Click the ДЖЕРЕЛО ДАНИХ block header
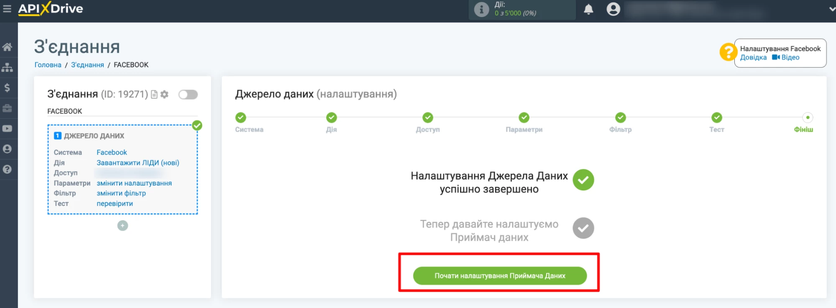836x308 pixels. [x=89, y=136]
